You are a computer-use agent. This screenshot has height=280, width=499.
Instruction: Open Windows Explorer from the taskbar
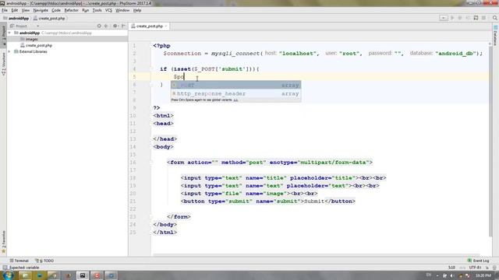tap(25, 275)
